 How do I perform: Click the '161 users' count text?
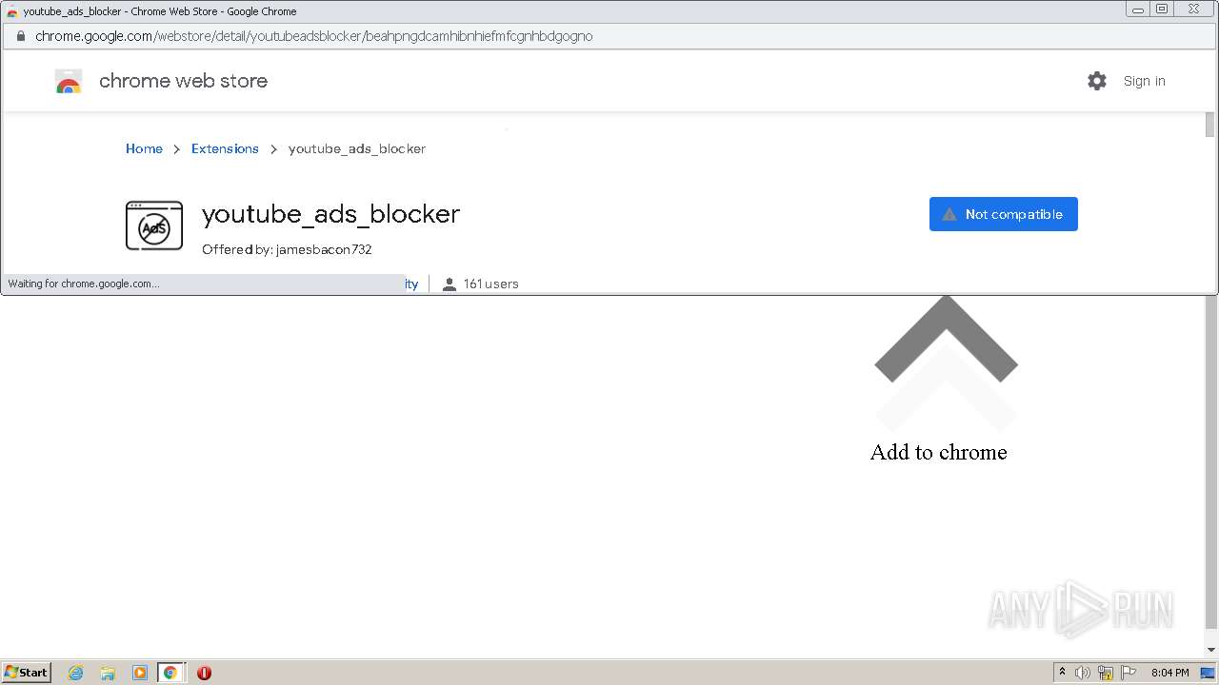click(x=491, y=284)
